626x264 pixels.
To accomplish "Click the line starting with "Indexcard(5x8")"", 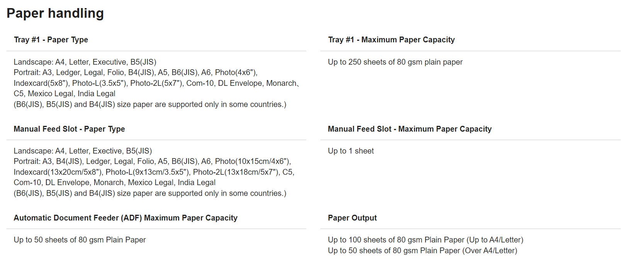I will 156,83.
